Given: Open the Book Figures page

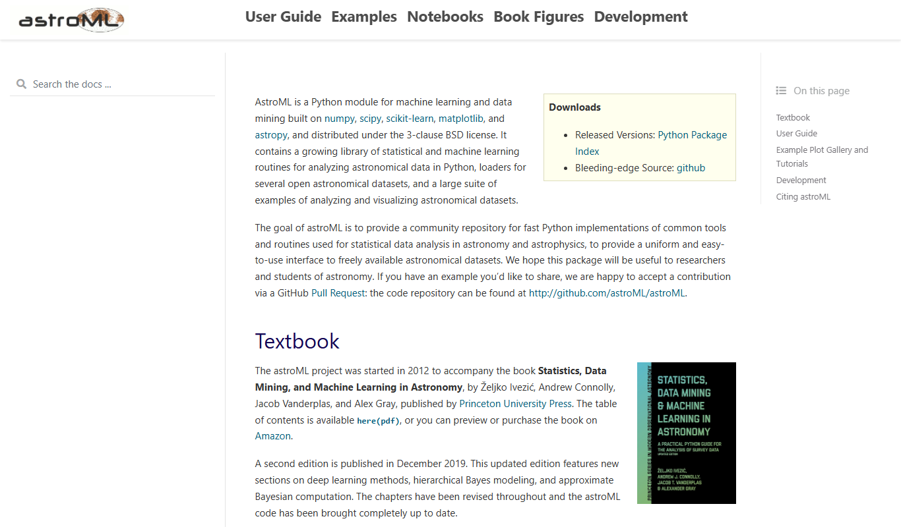Looking at the screenshot, I should point(538,16).
